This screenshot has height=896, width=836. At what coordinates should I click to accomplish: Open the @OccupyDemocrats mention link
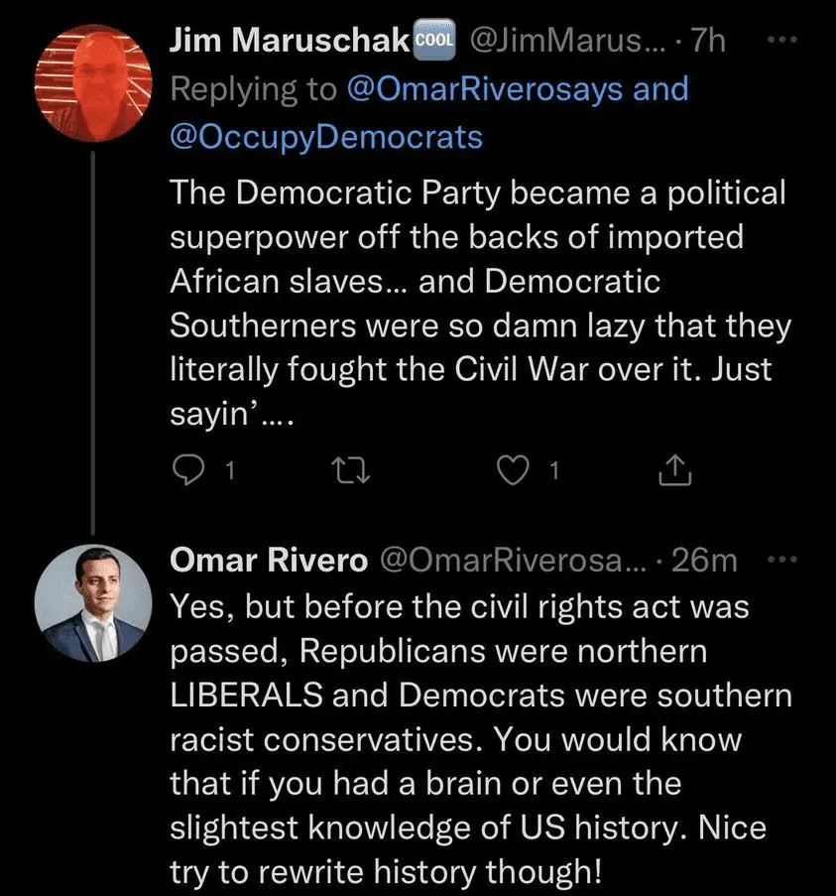tap(326, 136)
